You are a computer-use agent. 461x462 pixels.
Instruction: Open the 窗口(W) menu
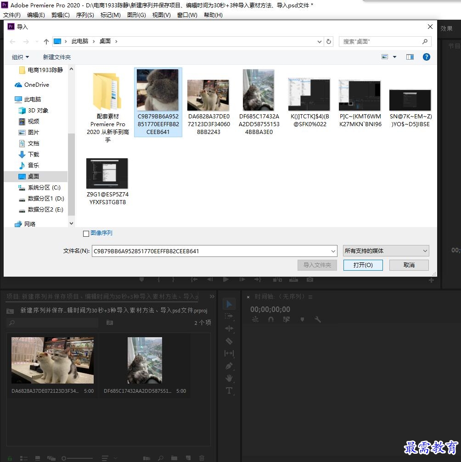[x=187, y=15]
